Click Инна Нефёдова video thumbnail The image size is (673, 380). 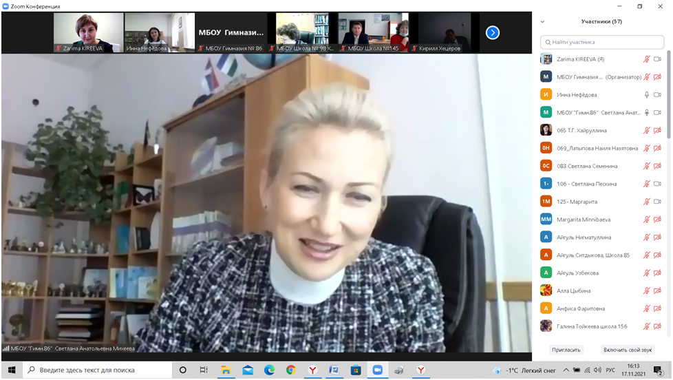(x=160, y=32)
